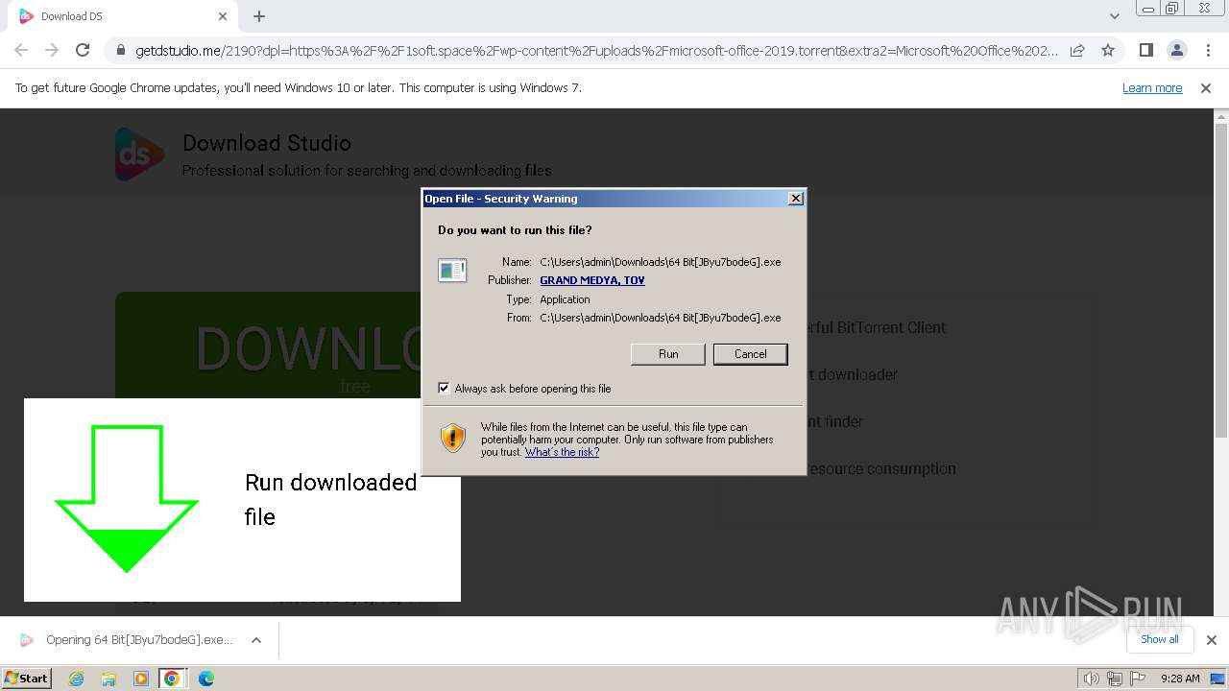1229x691 pixels.
Task: Open the GRAND MEDYA, TOV publisher link
Action: point(591,280)
